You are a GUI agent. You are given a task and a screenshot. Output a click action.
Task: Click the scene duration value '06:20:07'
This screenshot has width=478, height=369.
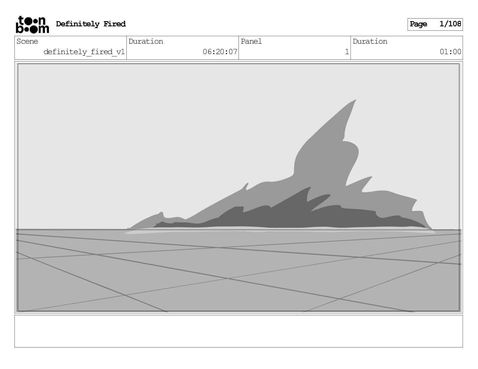[220, 52]
